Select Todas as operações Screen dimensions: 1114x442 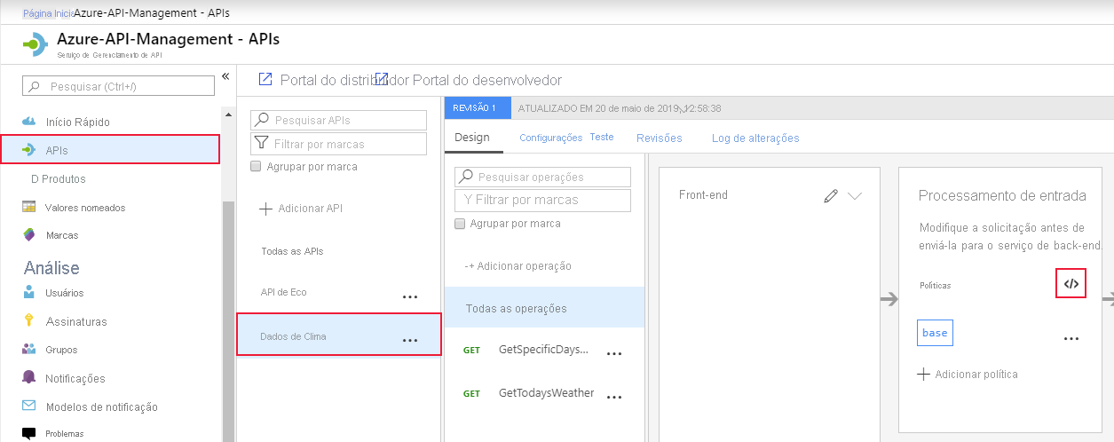(x=544, y=308)
